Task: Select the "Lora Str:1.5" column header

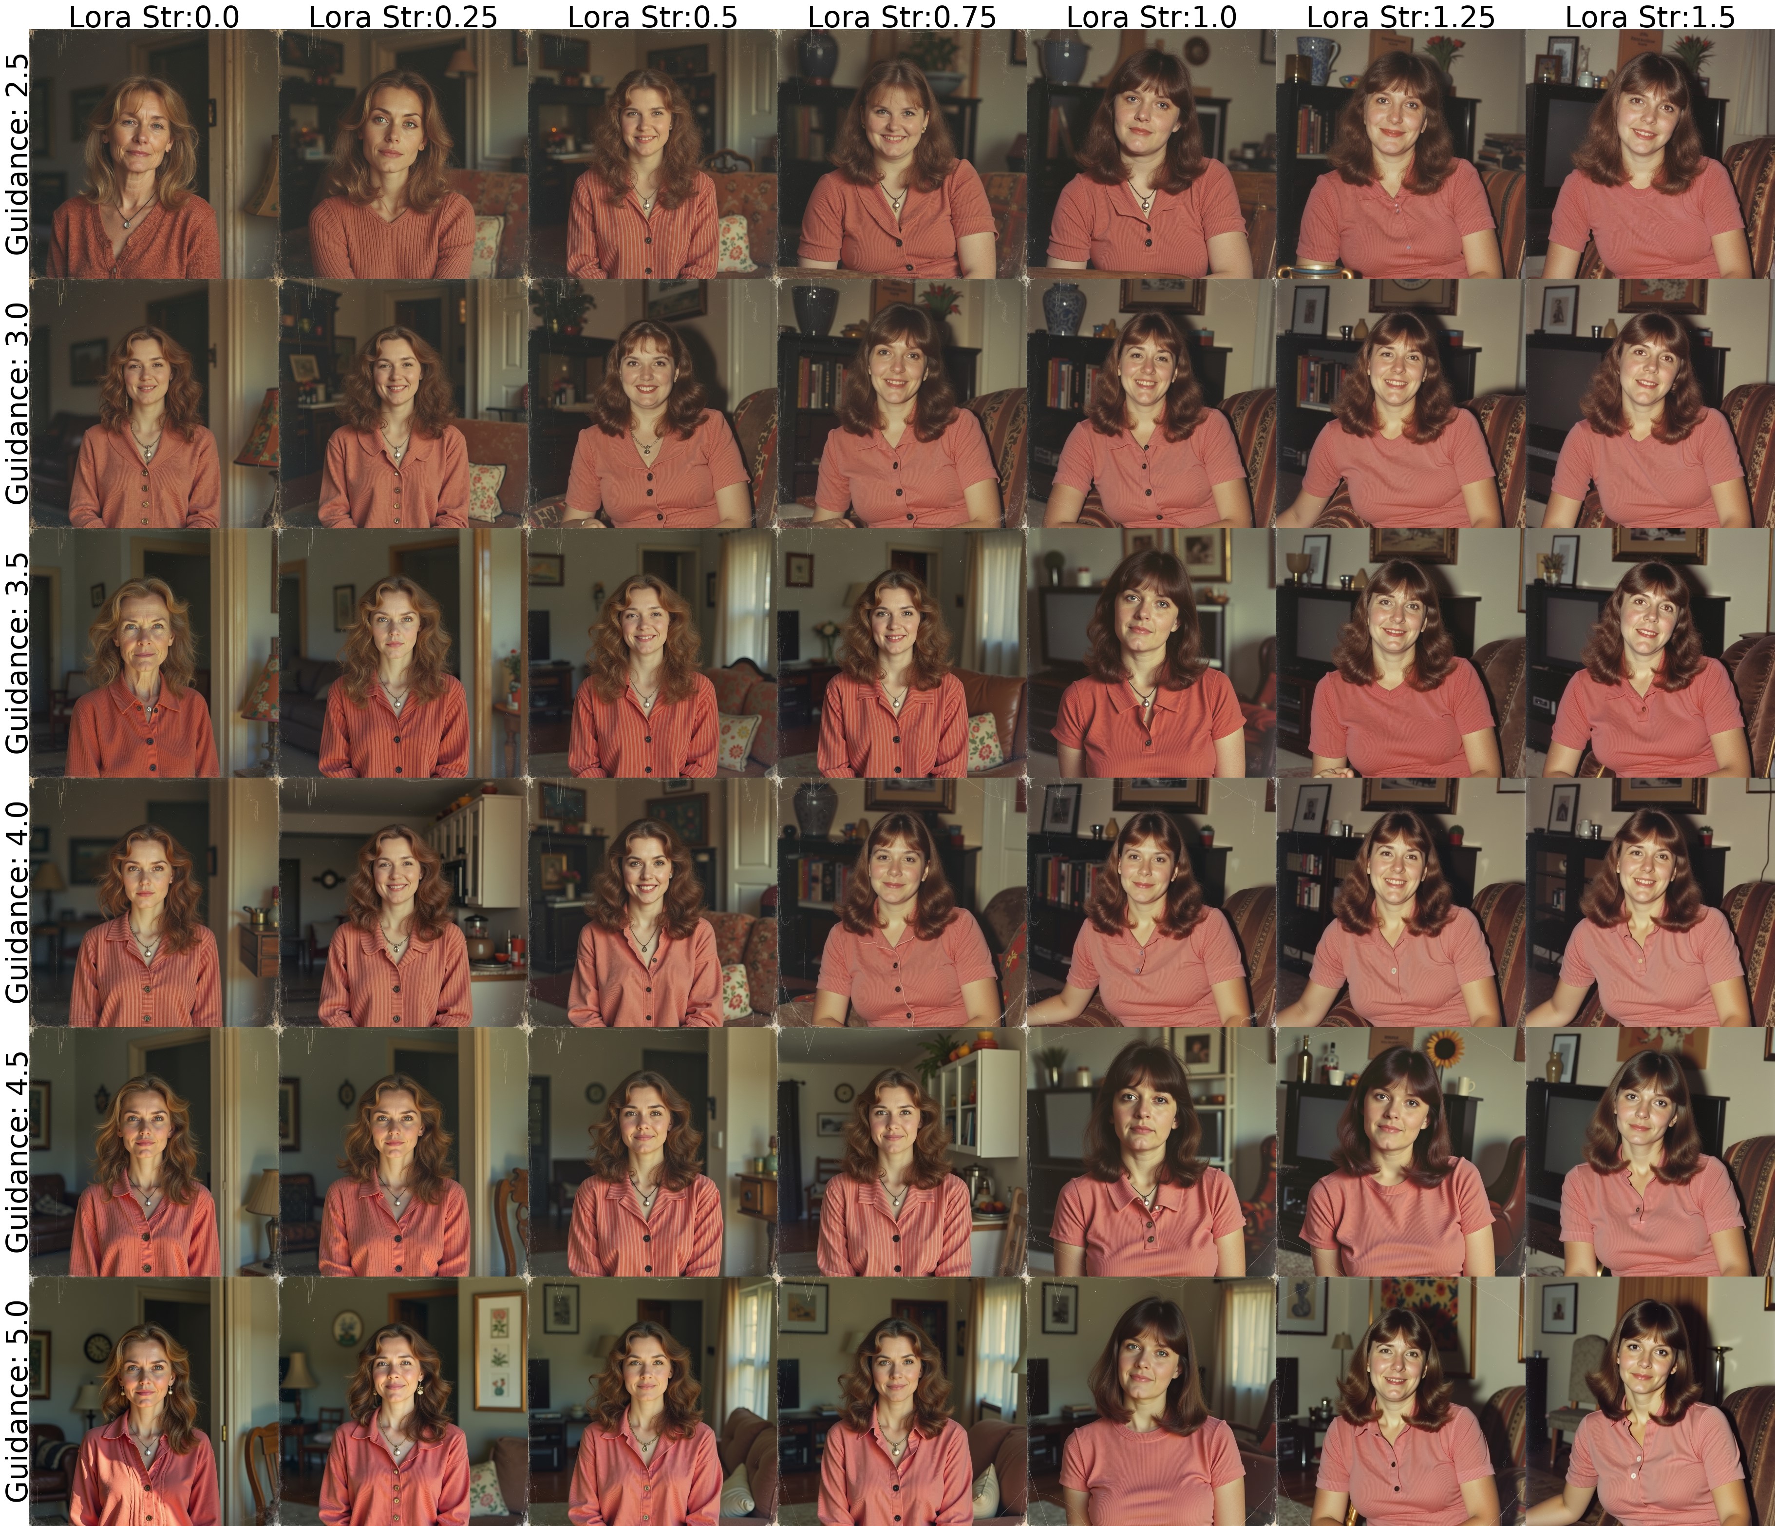Action: [1650, 16]
